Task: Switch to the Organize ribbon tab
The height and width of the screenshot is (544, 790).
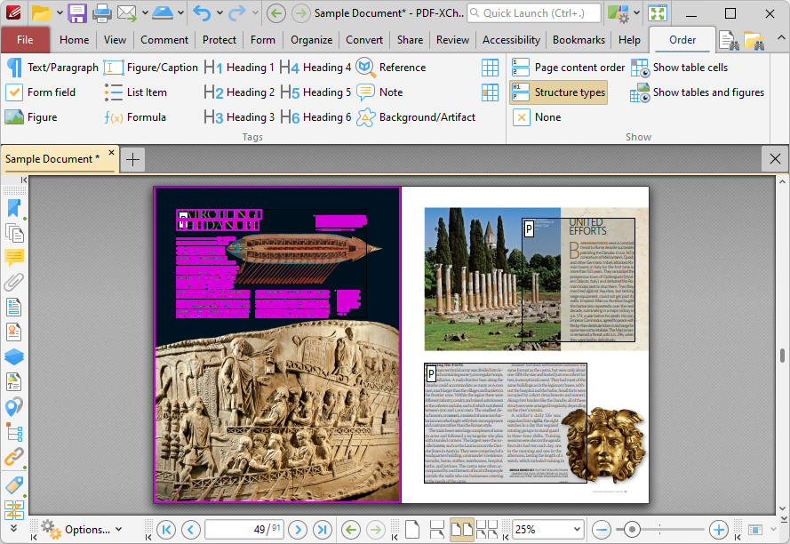Action: point(311,39)
